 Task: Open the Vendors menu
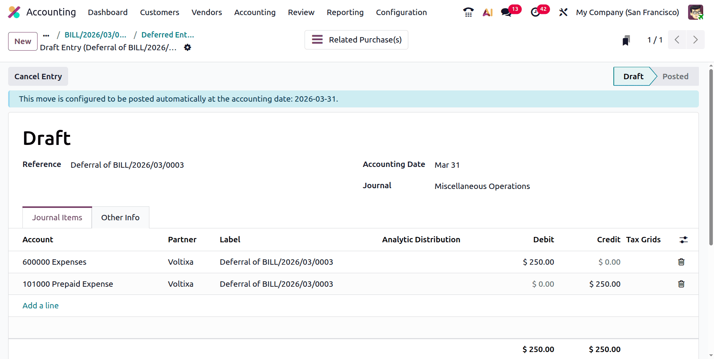(x=207, y=12)
